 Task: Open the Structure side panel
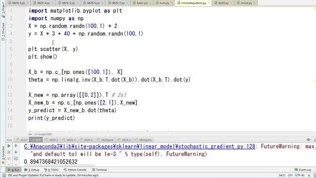(3, 32)
